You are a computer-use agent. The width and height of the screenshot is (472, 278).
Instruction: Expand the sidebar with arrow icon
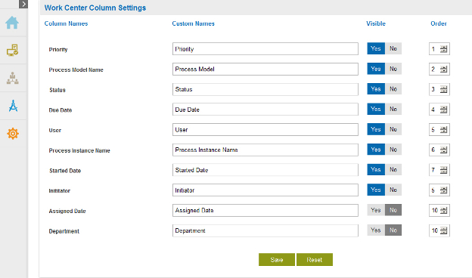coord(23,4)
